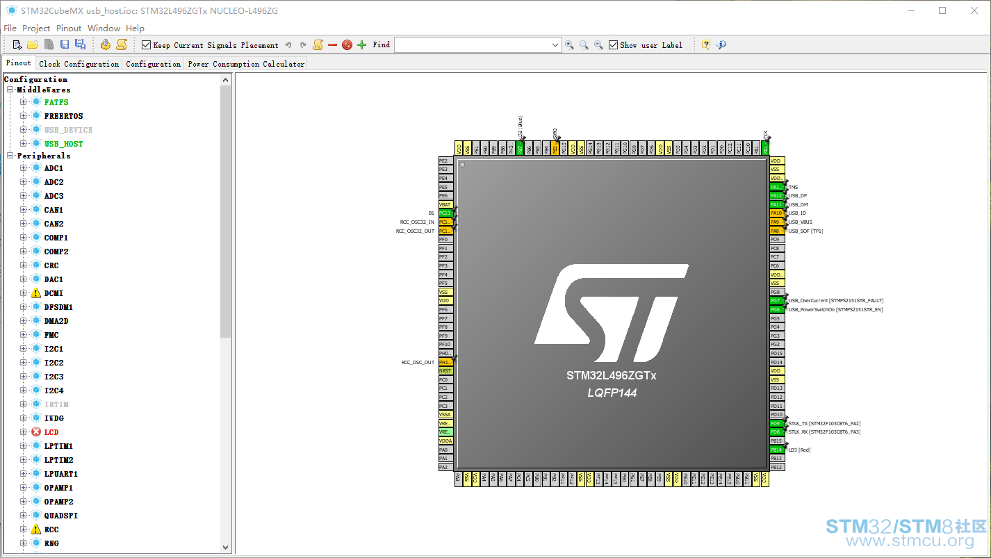Switch to the Configuration tab
The image size is (991, 558).
(154, 64)
